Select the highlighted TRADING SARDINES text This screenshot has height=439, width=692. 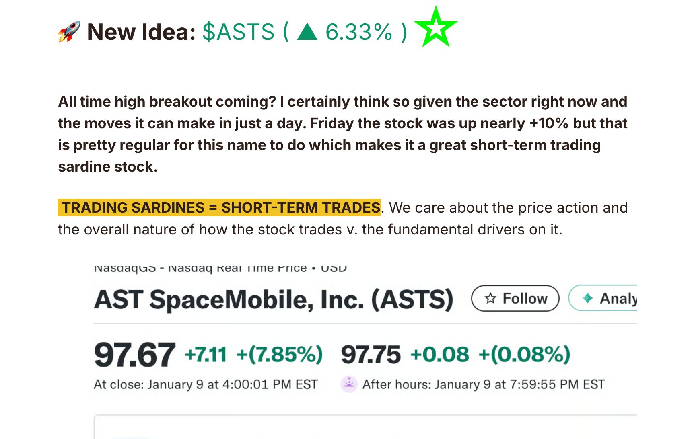(219, 207)
